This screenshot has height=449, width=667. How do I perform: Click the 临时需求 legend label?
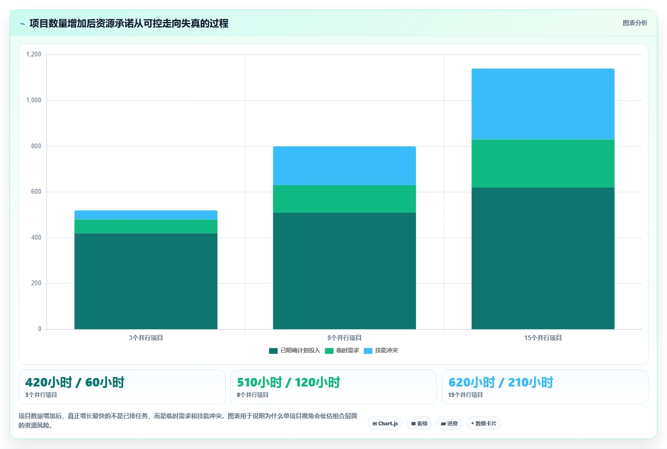tap(348, 350)
